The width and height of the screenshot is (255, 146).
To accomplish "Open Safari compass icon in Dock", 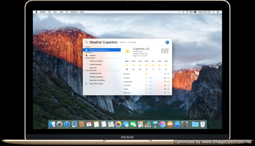I will (67, 124).
